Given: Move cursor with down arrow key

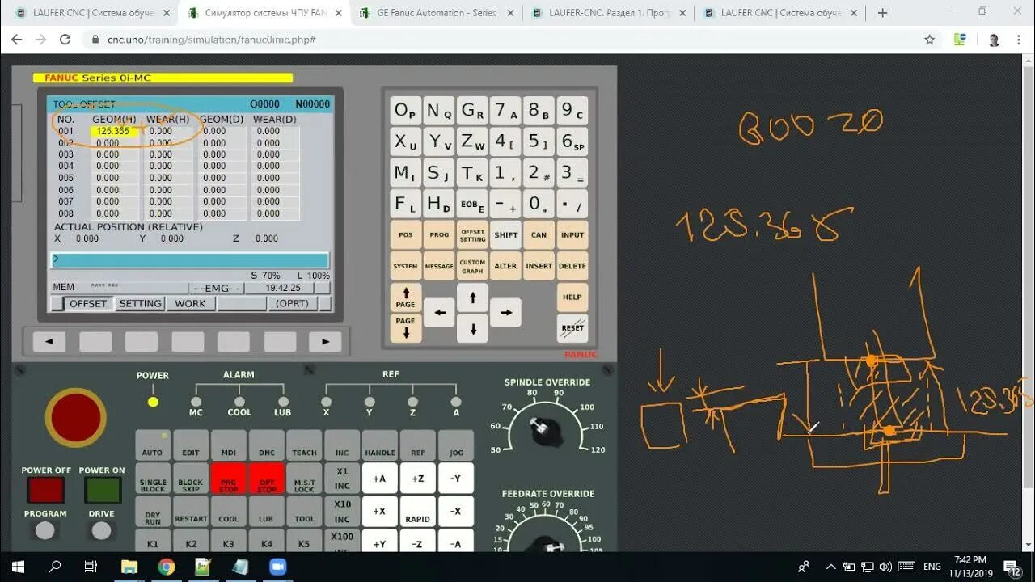Looking at the screenshot, I should [x=472, y=327].
